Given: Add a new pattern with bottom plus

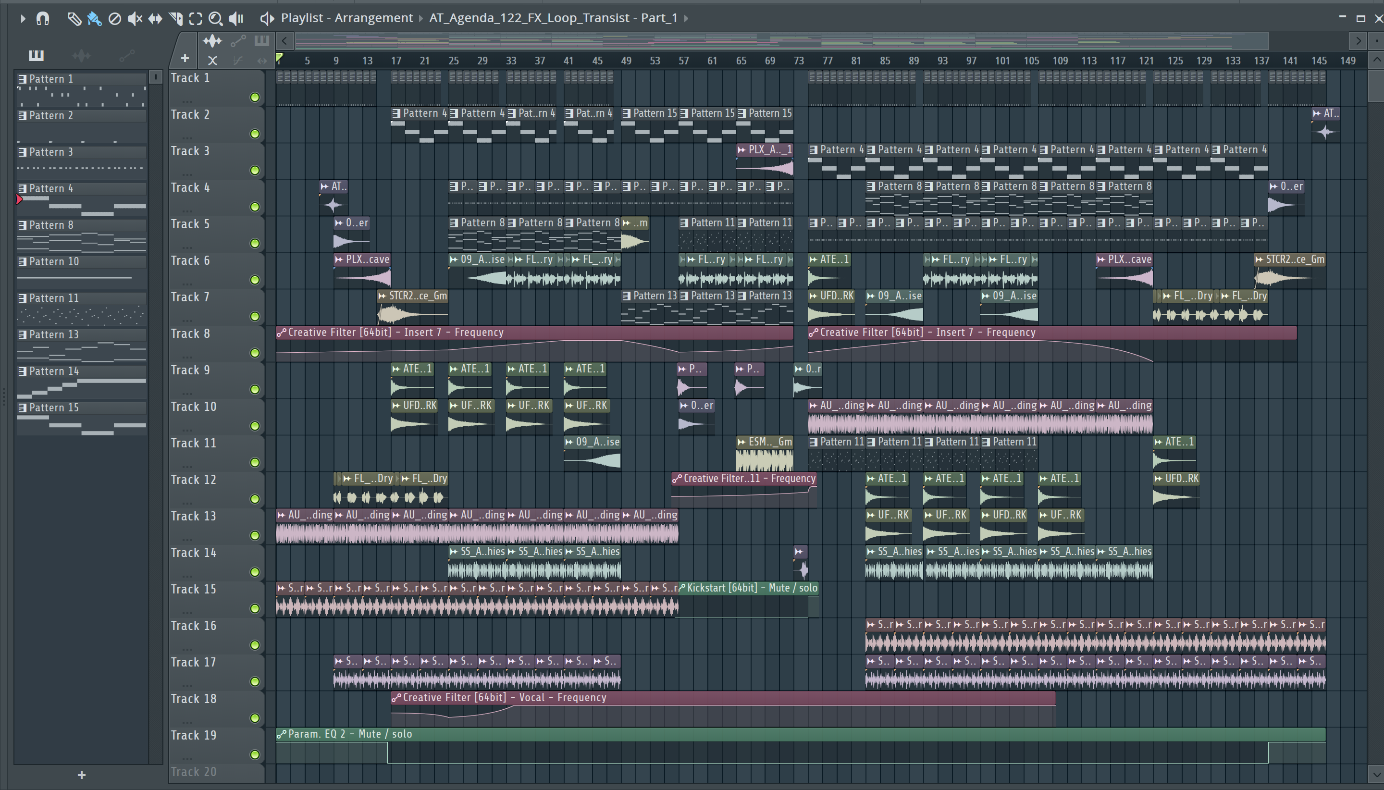Looking at the screenshot, I should 81,775.
